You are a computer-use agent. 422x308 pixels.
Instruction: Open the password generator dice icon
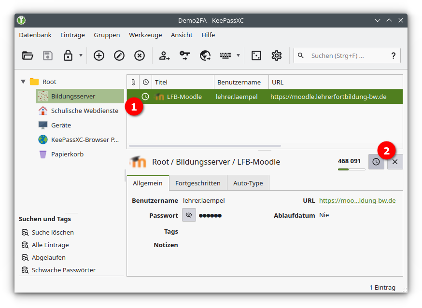pos(256,56)
